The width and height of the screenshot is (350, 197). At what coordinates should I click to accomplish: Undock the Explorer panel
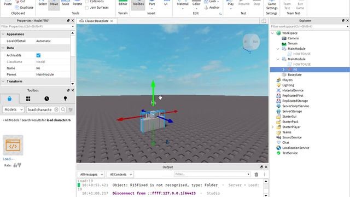coord(343,21)
